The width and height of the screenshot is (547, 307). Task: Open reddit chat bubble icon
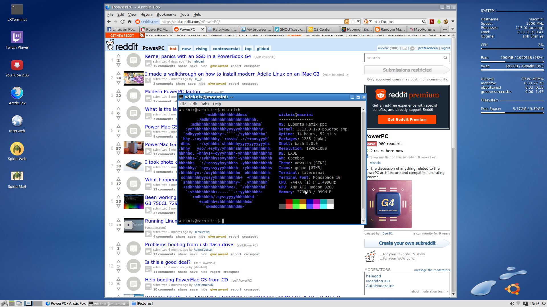click(412, 48)
